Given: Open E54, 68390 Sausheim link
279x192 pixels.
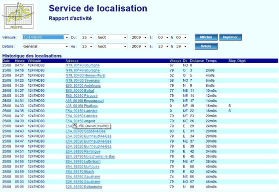Looking at the screenshot, I should (83, 177).
